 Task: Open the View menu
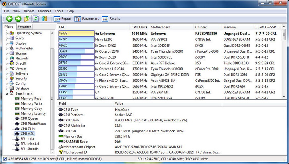(x=16, y=11)
